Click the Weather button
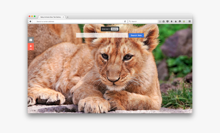The width and height of the screenshot is (220, 133). click(115, 29)
